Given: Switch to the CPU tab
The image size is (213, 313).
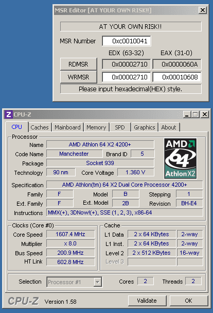Looking at the screenshot, I should (17, 127).
